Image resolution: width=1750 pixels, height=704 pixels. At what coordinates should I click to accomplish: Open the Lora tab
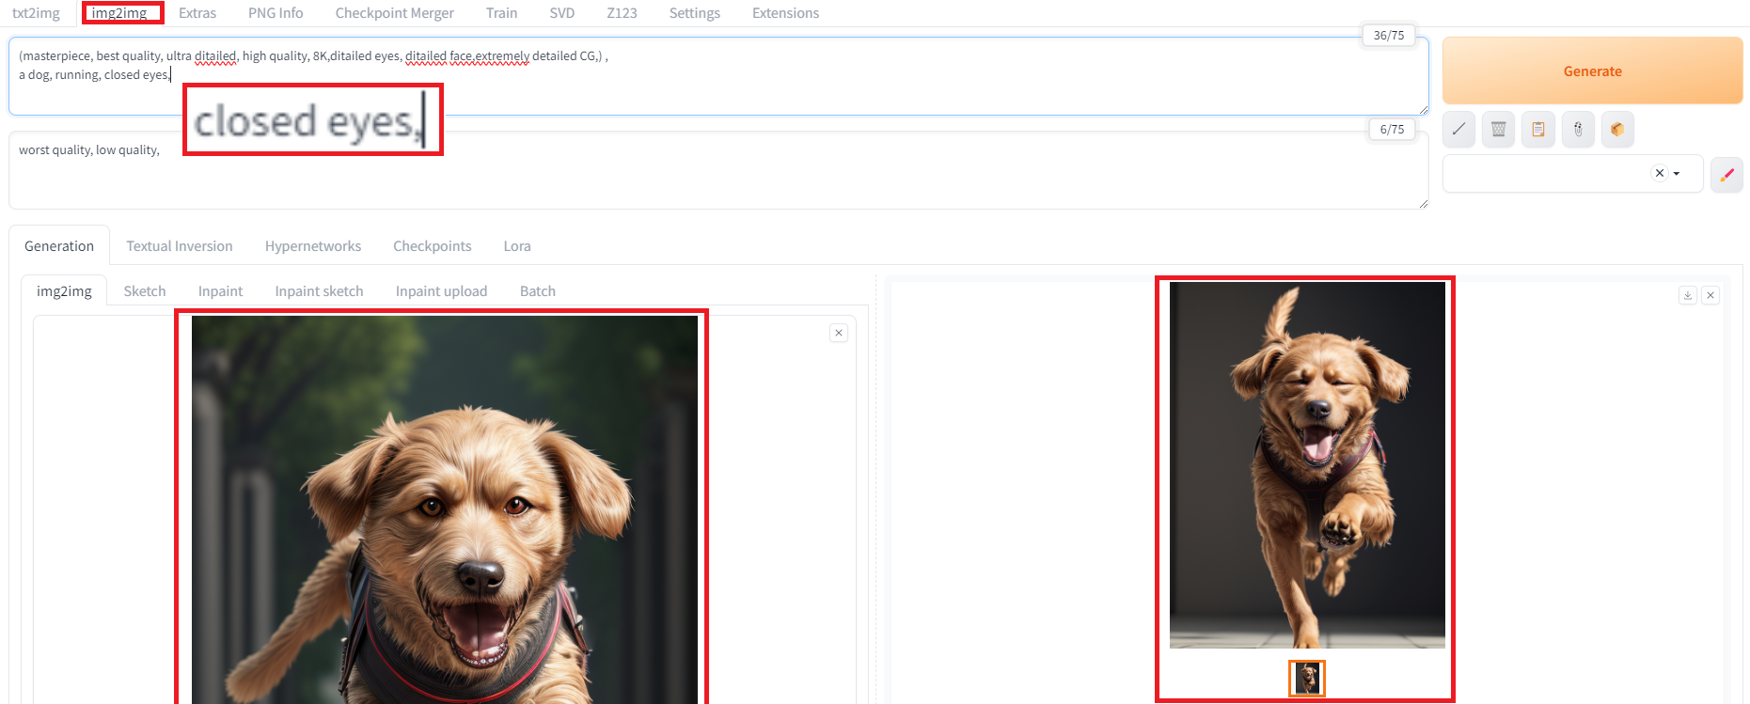pos(517,246)
